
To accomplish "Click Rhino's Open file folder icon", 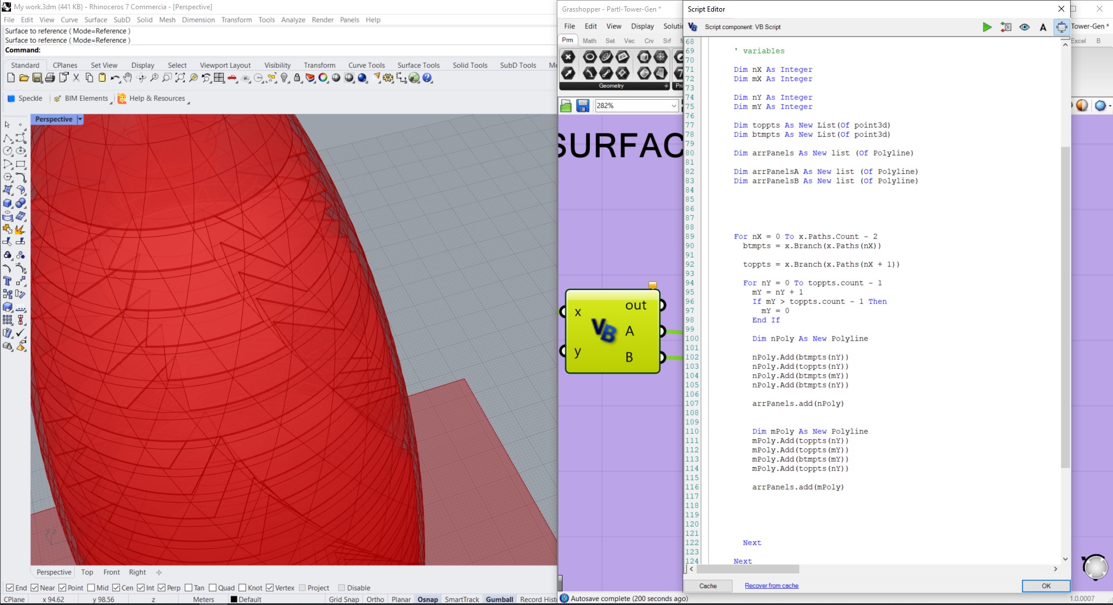I will point(24,78).
